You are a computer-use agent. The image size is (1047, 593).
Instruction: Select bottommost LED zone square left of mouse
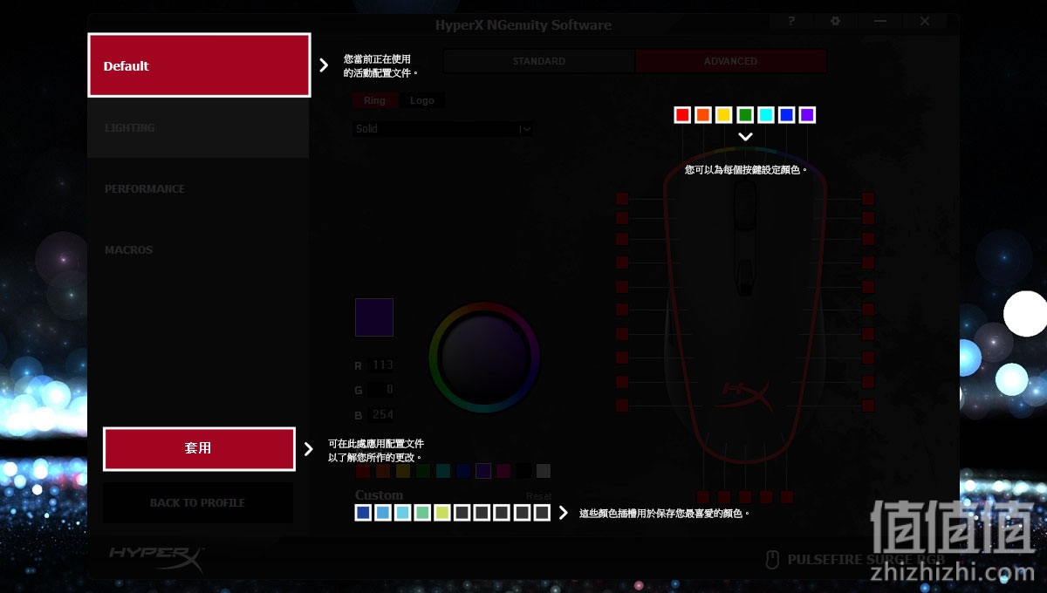click(622, 406)
